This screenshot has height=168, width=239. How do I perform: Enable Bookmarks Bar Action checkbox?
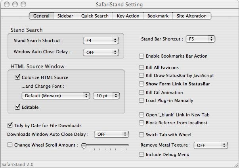[141, 56]
